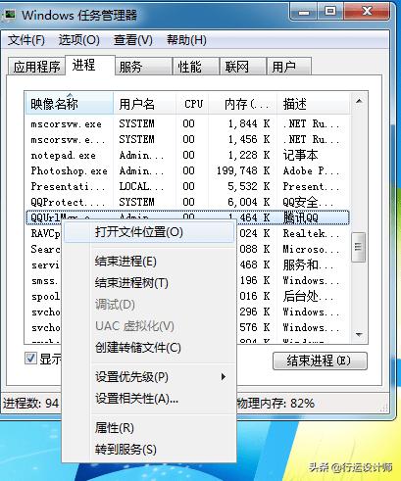Maximize the Task Manager window

click(x=330, y=12)
